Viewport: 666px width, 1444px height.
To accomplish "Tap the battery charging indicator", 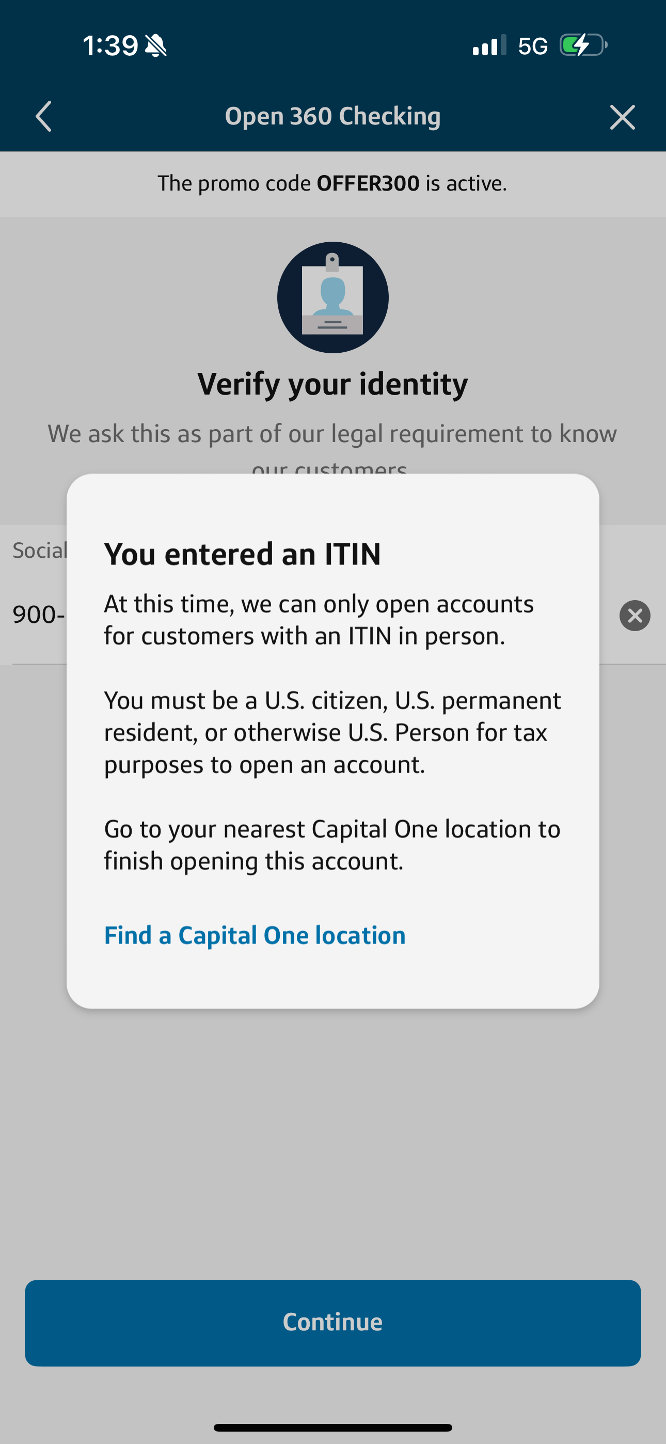I will 583,45.
